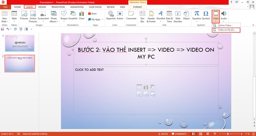Start Slide Show from status bar
This screenshot has height=136, width=256.
pos(215,134)
